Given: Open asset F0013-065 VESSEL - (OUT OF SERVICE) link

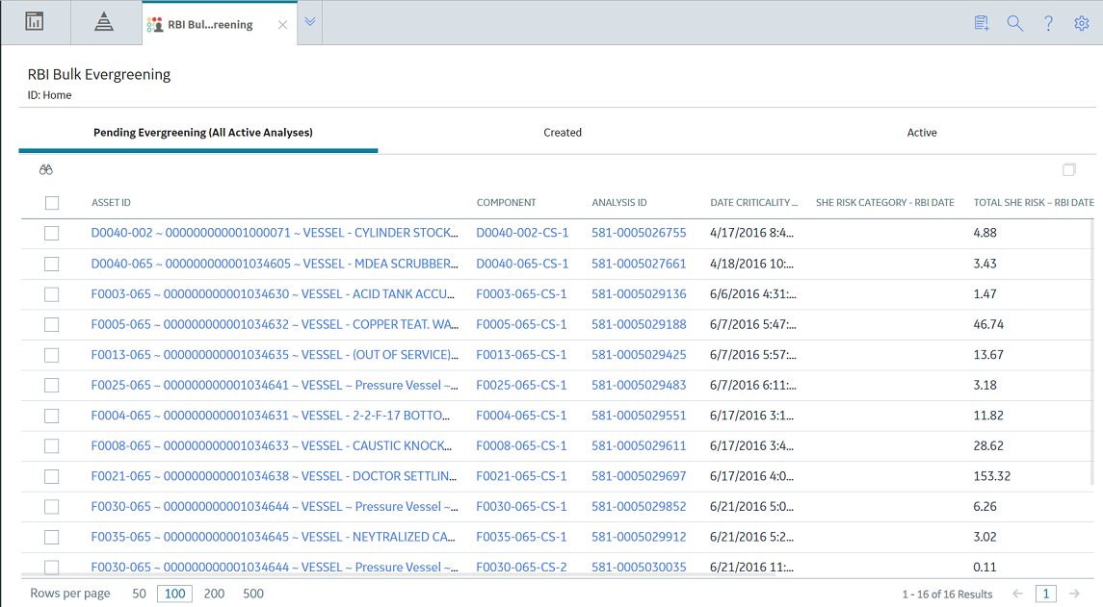Looking at the screenshot, I should pos(275,355).
